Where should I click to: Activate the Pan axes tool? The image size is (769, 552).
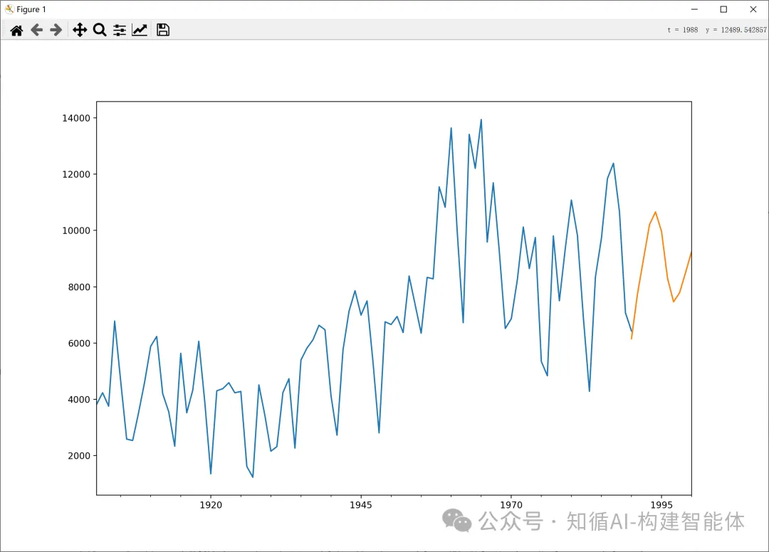(80, 30)
